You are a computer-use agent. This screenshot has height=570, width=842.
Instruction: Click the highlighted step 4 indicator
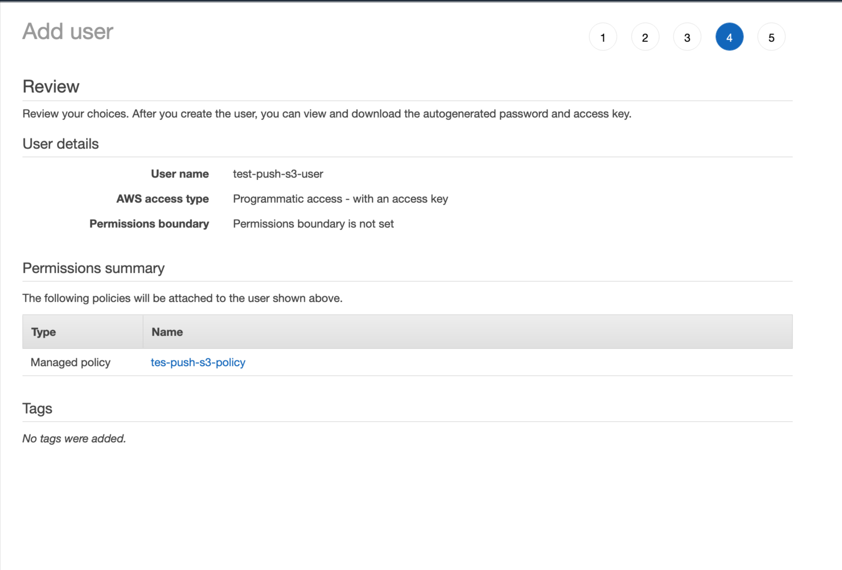tap(729, 37)
